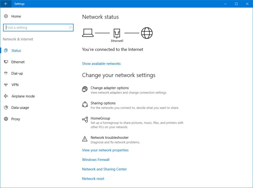Click the globe Internet icon in diagram
This screenshot has height=188, width=253.
tap(147, 33)
